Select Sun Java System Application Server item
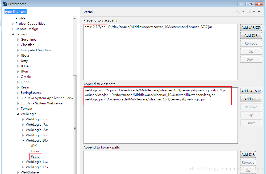Screen dimensions: 266x174 coord(47,98)
